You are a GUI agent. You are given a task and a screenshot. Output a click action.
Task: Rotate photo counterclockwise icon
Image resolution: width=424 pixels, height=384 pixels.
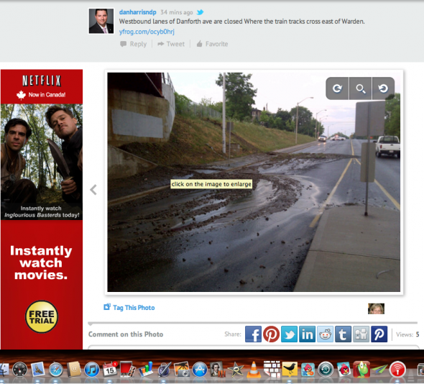pos(383,88)
